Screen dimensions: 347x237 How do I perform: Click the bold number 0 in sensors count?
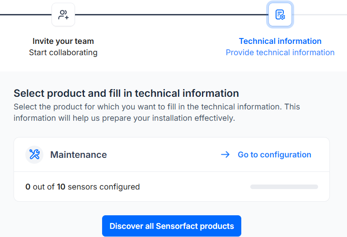[x=28, y=187]
